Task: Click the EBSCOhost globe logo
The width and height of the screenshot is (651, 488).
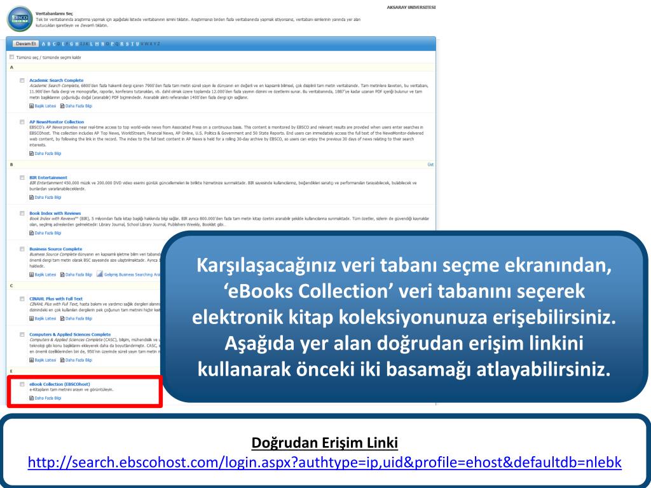Action: coord(20,18)
